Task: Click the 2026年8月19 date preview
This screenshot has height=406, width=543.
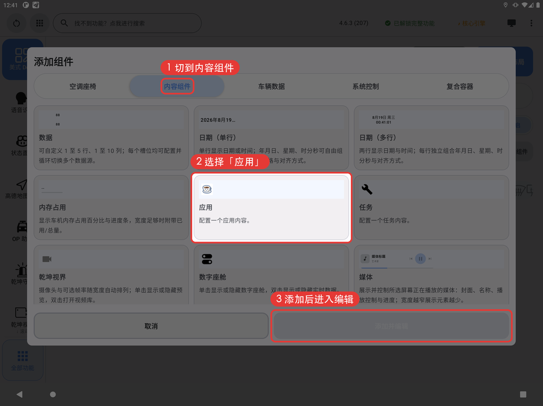Action: click(x=218, y=120)
